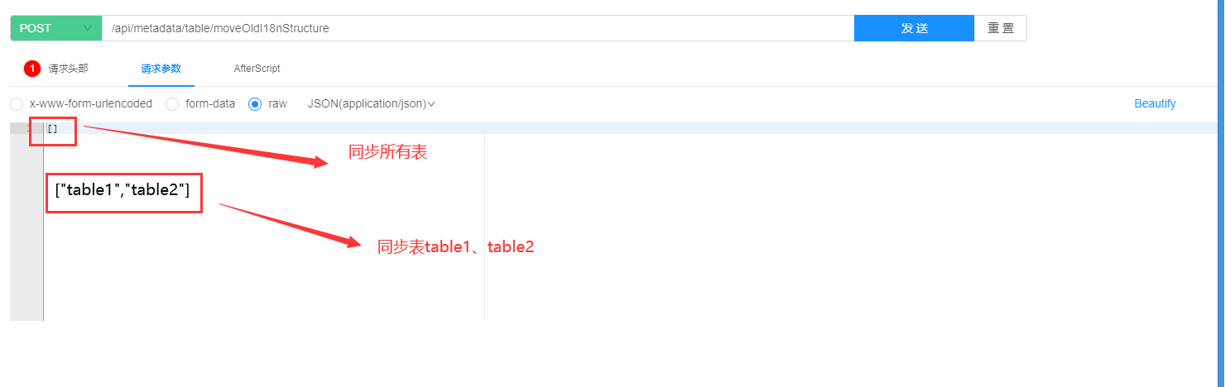Choose the form-data radio button
The height and width of the screenshot is (387, 1225).
point(172,104)
